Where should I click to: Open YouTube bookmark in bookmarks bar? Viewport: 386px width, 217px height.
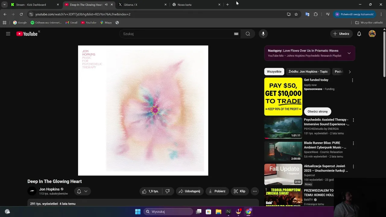89,23
